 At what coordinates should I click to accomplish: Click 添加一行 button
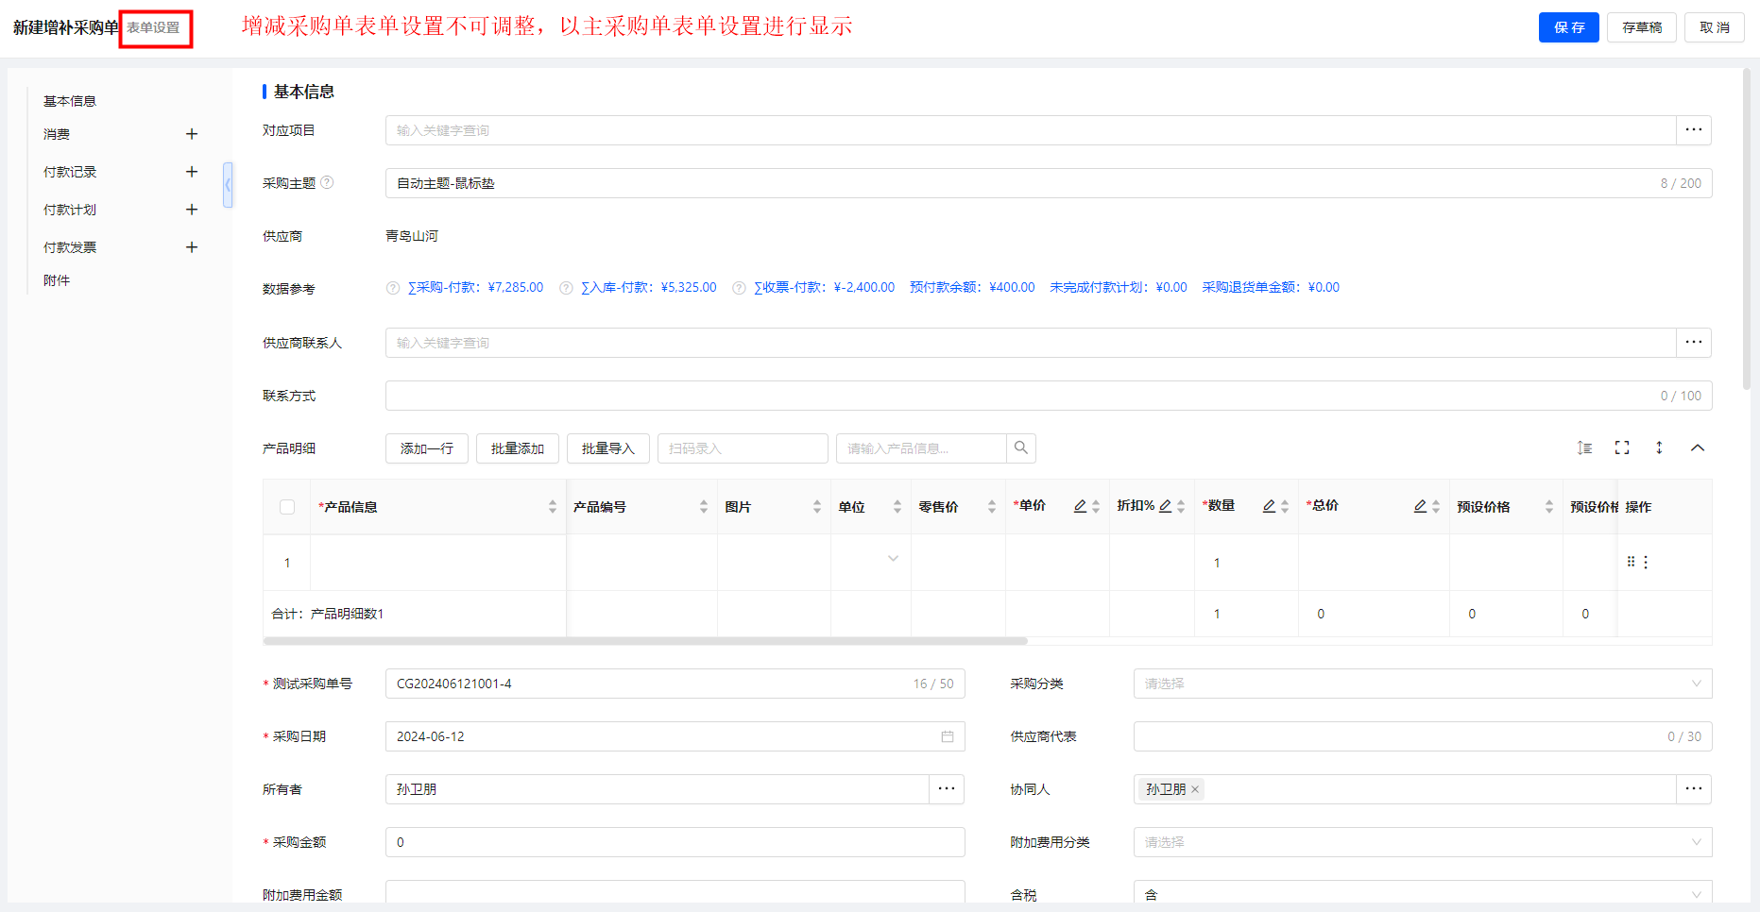[427, 448]
